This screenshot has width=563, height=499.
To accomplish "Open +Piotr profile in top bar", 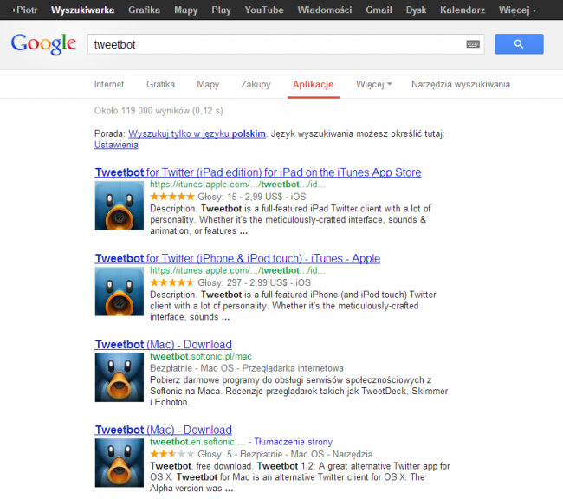I will point(24,10).
